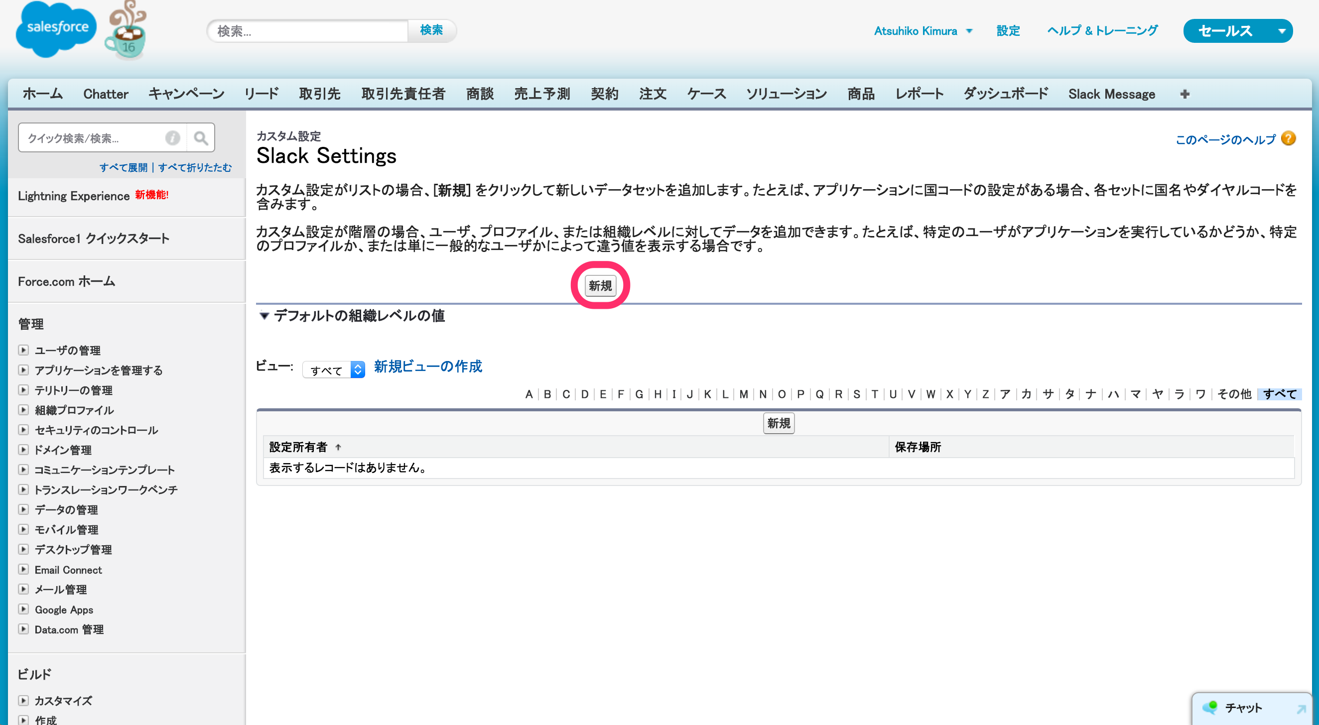Click the Salesforce cloud logo

pos(56,29)
